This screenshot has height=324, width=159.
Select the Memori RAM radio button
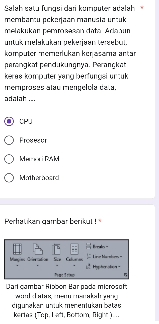coord(9,159)
